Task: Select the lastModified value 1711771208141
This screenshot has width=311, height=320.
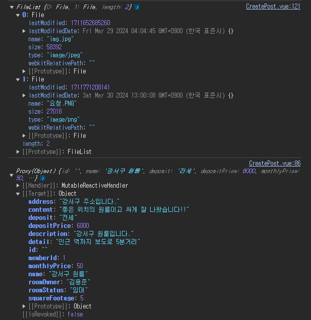Action: pyautogui.click(x=90, y=88)
